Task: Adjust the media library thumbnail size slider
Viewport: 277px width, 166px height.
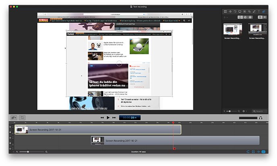Action: [x=231, y=111]
